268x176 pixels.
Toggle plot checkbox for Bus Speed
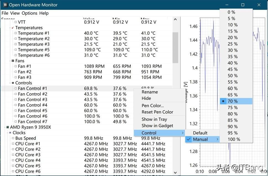pyautogui.click(x=13, y=138)
